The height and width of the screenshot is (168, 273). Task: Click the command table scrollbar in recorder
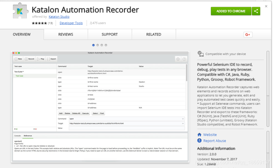click(187, 72)
